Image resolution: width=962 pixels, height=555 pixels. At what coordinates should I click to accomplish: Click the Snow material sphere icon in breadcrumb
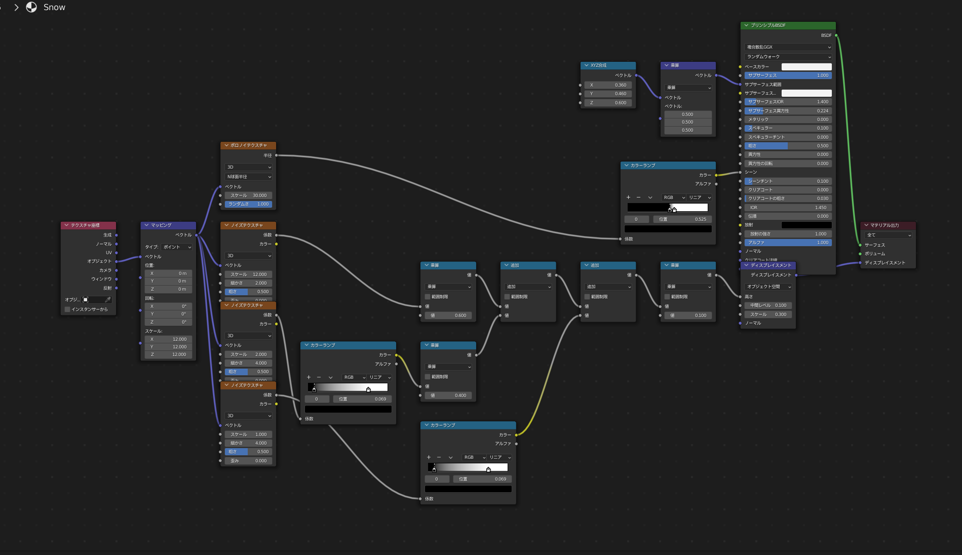[31, 7]
